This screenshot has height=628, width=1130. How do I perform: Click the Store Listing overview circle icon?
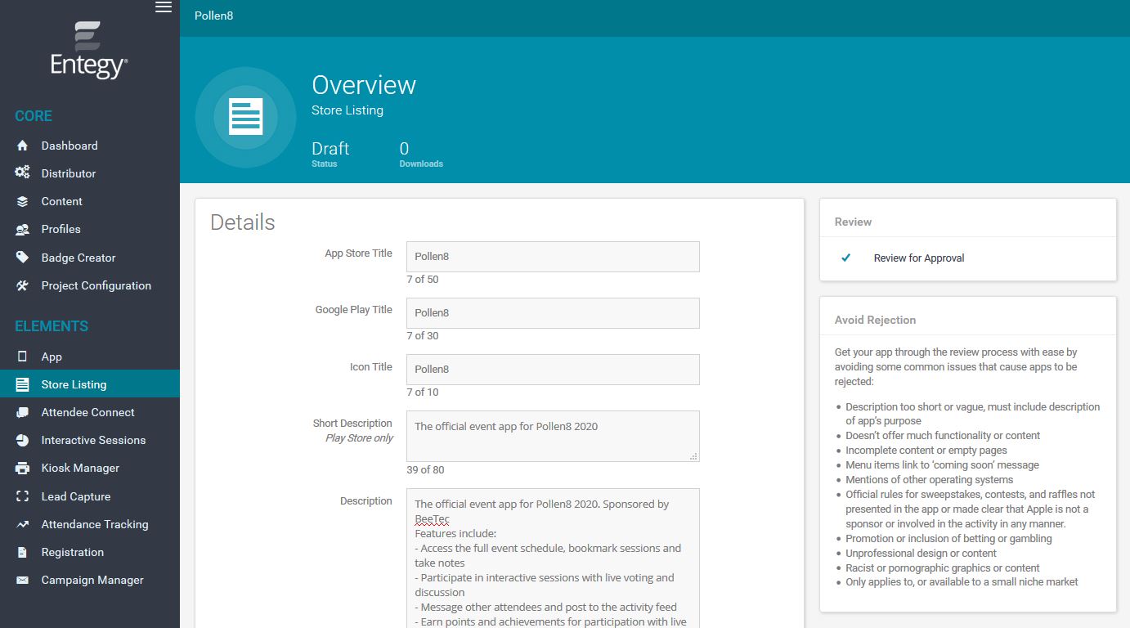pyautogui.click(x=245, y=117)
